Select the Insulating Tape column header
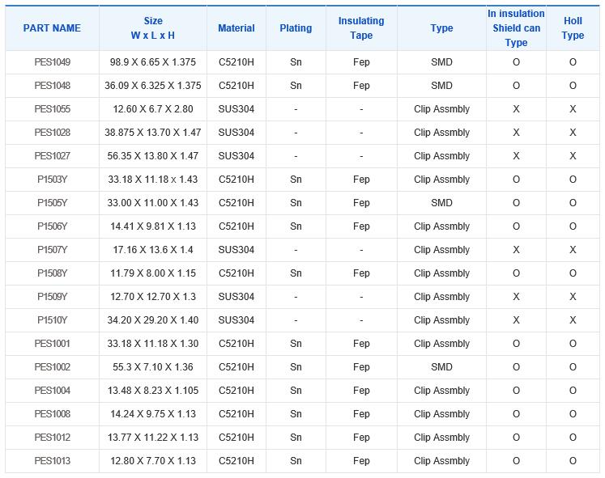 point(361,28)
